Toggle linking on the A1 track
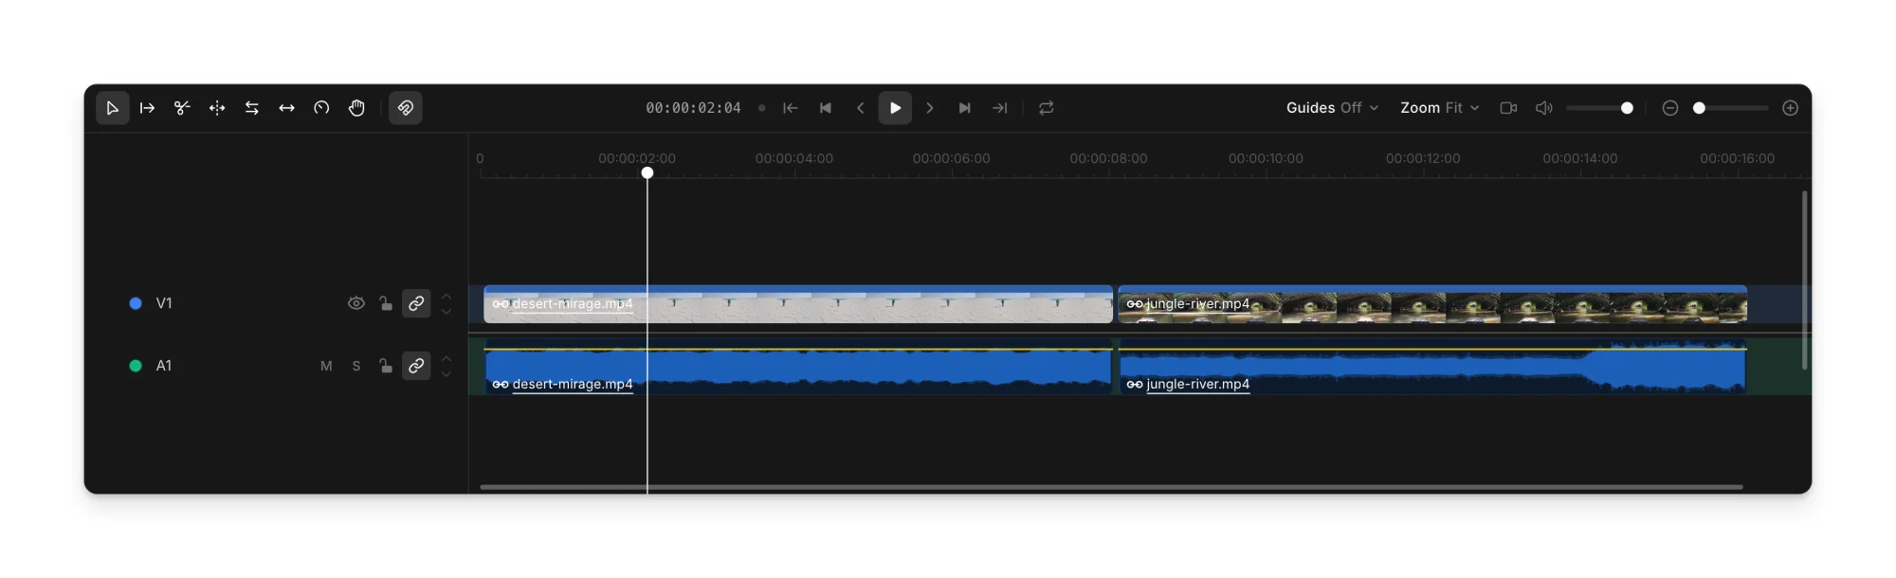Screen dimensions: 1896x578 [416, 366]
